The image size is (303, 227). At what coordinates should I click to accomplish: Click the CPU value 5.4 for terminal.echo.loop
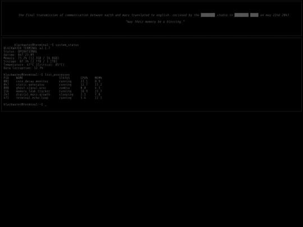pos(83,98)
